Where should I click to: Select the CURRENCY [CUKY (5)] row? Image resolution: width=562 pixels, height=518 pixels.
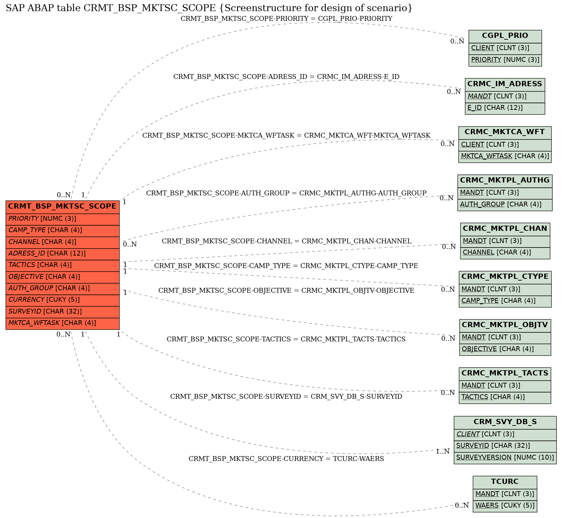click(x=63, y=300)
